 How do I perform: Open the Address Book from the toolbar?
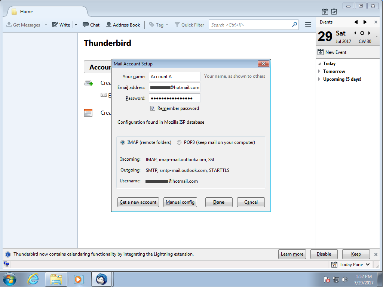click(x=123, y=25)
